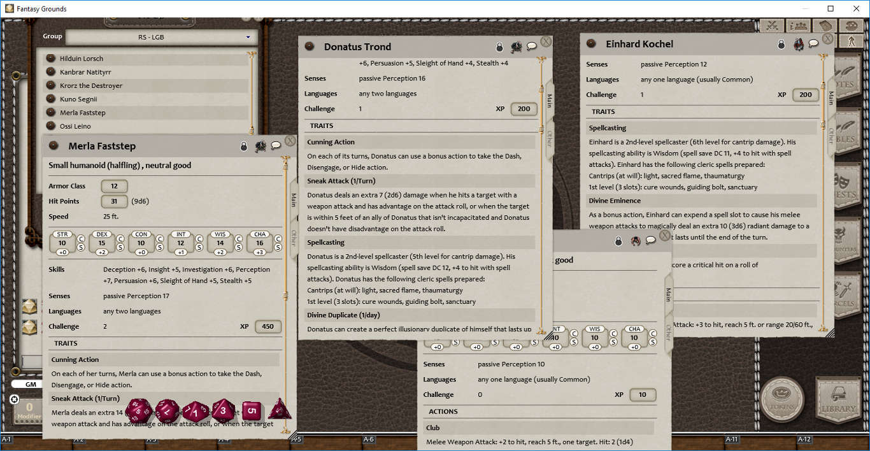Toggle the lock on Einhard Kochel's sheet

click(782, 43)
